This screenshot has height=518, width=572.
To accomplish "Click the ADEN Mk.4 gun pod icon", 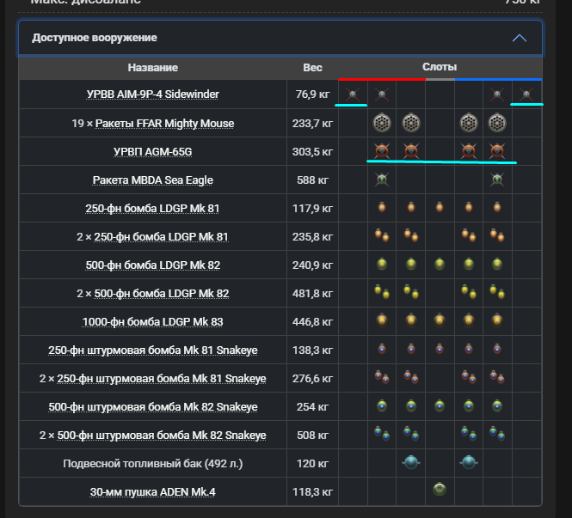I will click(x=440, y=489).
